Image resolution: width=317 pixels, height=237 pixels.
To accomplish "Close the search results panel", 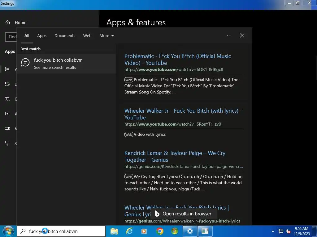I will (x=242, y=35).
